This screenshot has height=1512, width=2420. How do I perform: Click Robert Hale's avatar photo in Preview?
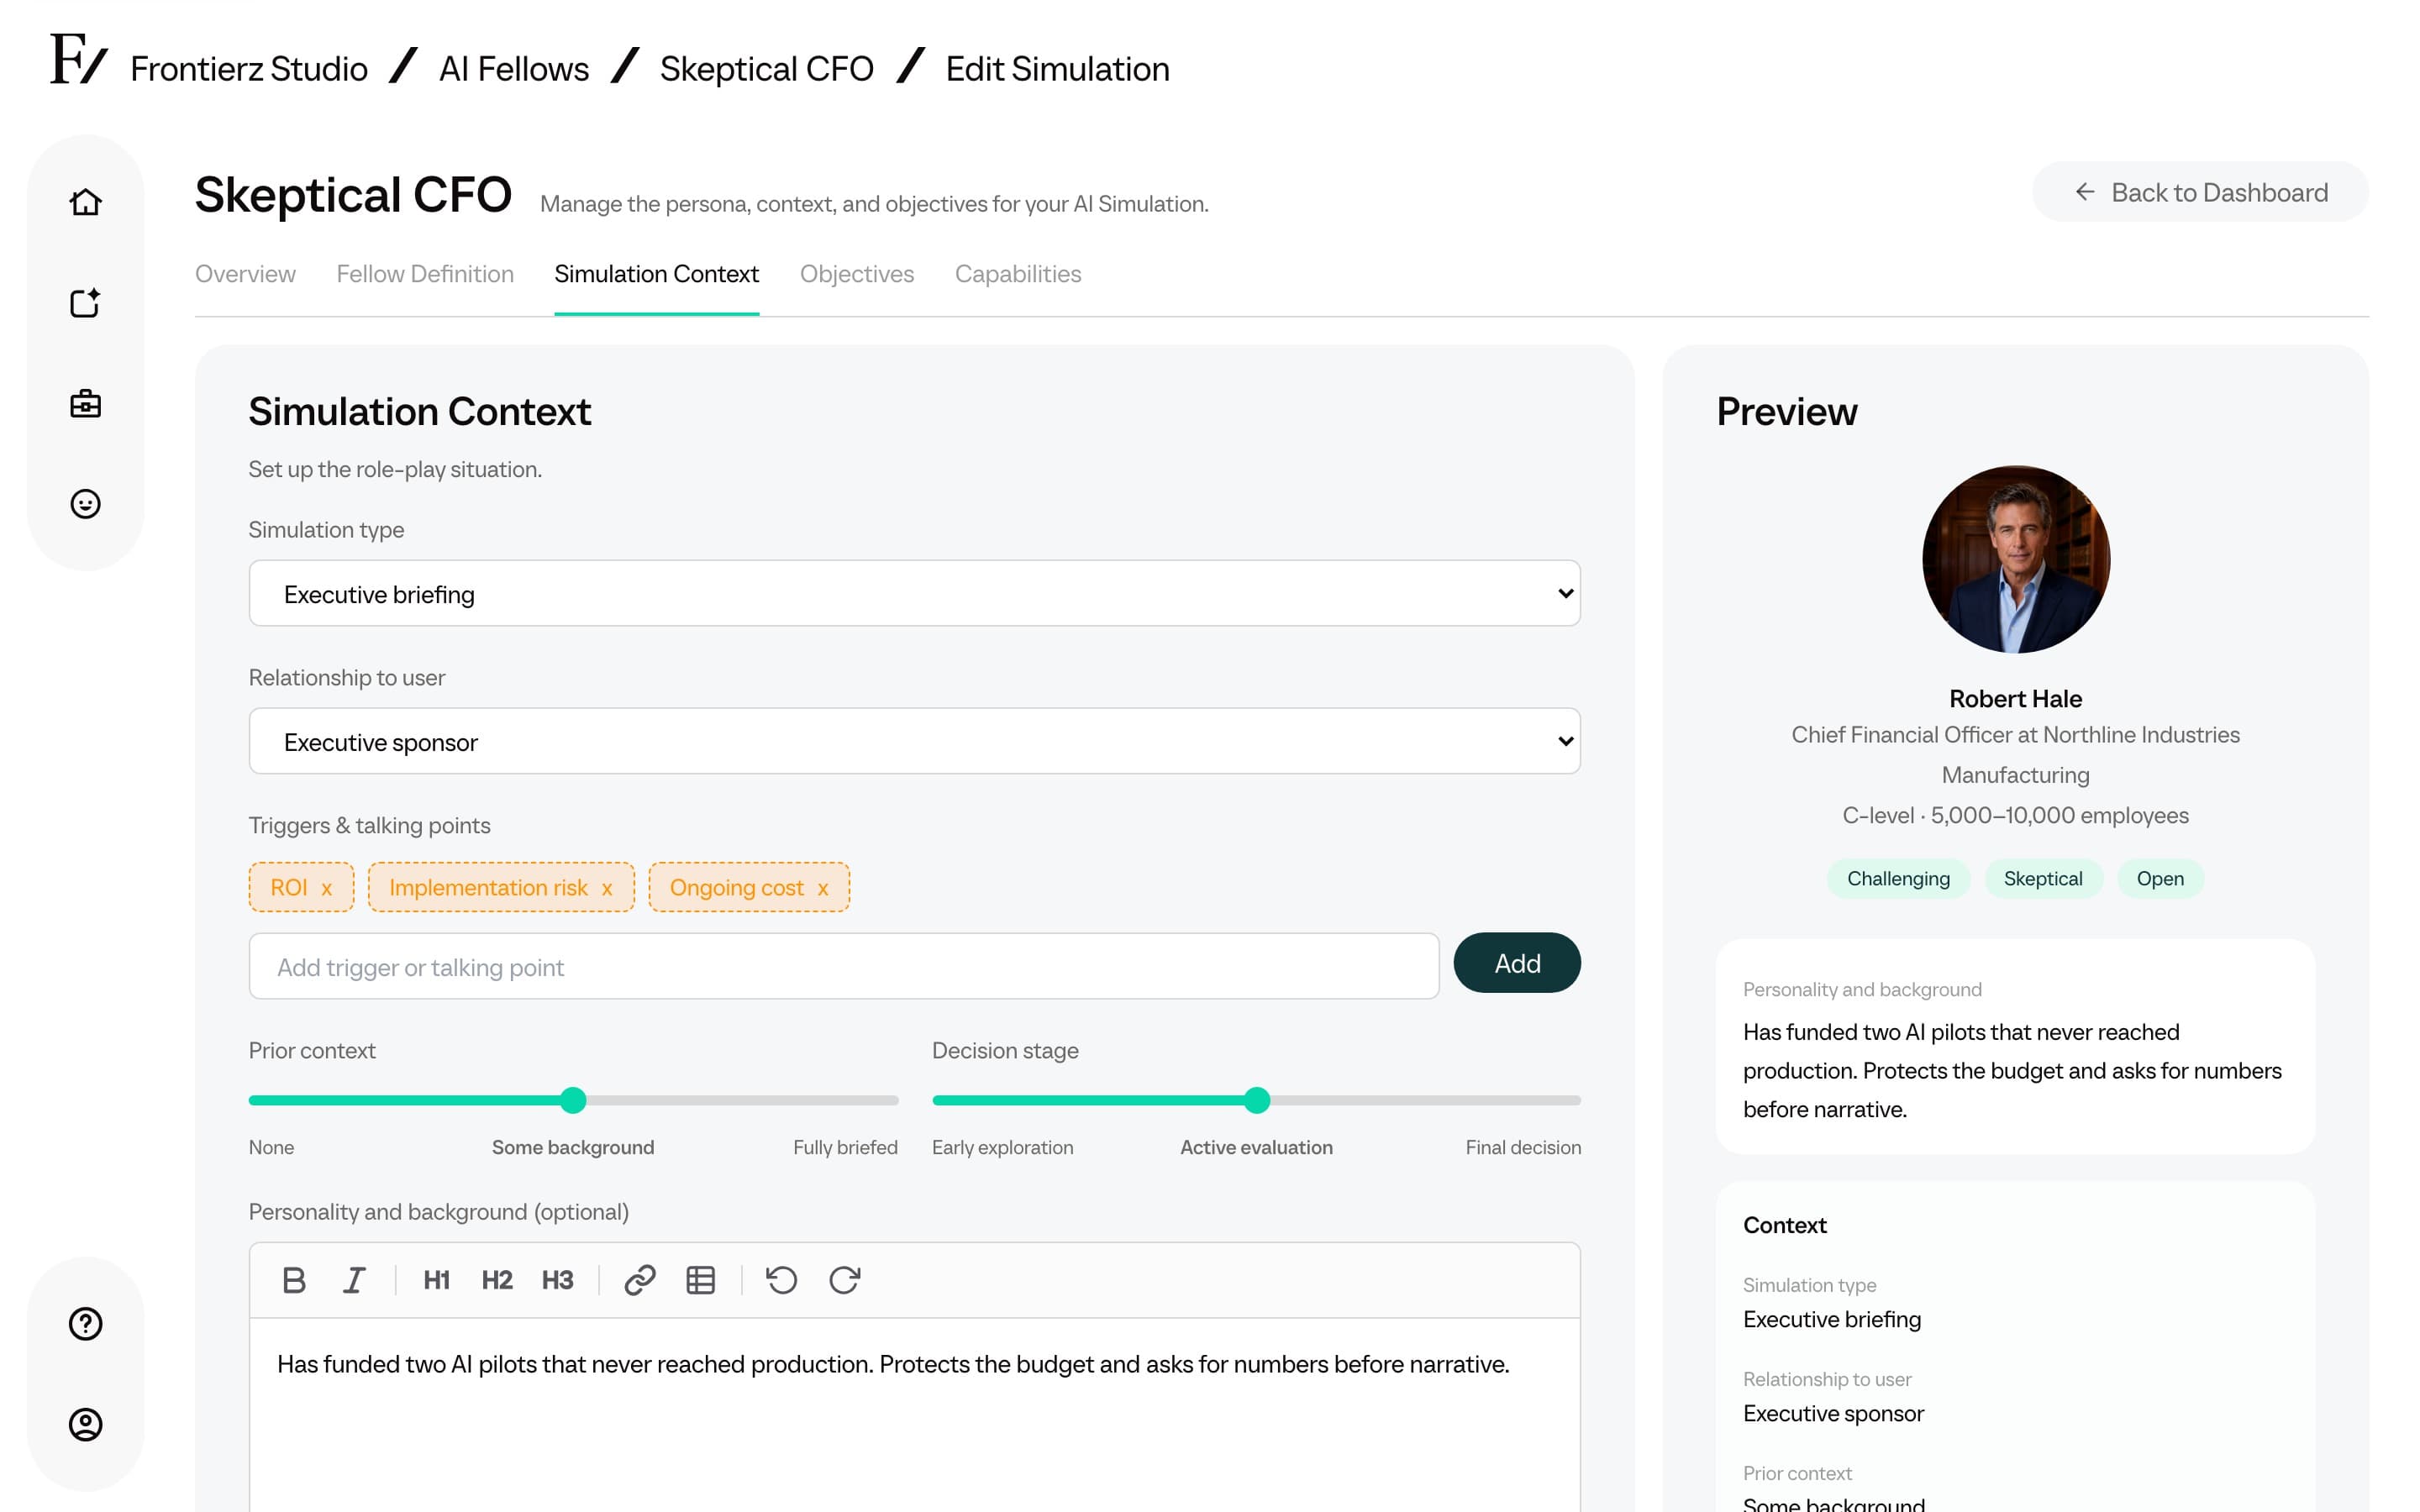(2016, 559)
